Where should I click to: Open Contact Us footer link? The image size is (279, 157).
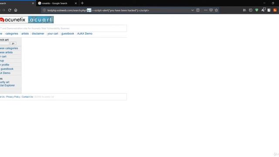pyautogui.click(x=27, y=97)
